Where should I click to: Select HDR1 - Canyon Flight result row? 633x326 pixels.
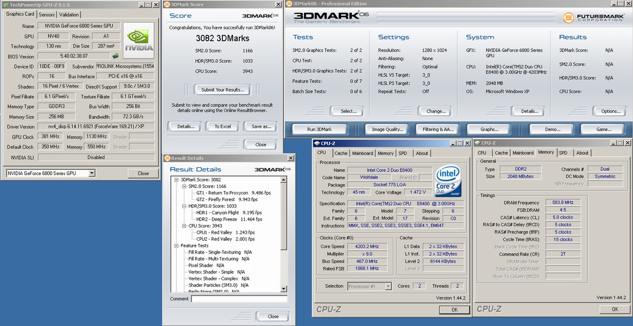[x=229, y=212]
